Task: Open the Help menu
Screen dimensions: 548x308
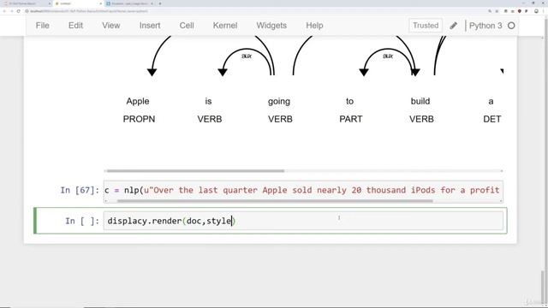Action: 314,26
